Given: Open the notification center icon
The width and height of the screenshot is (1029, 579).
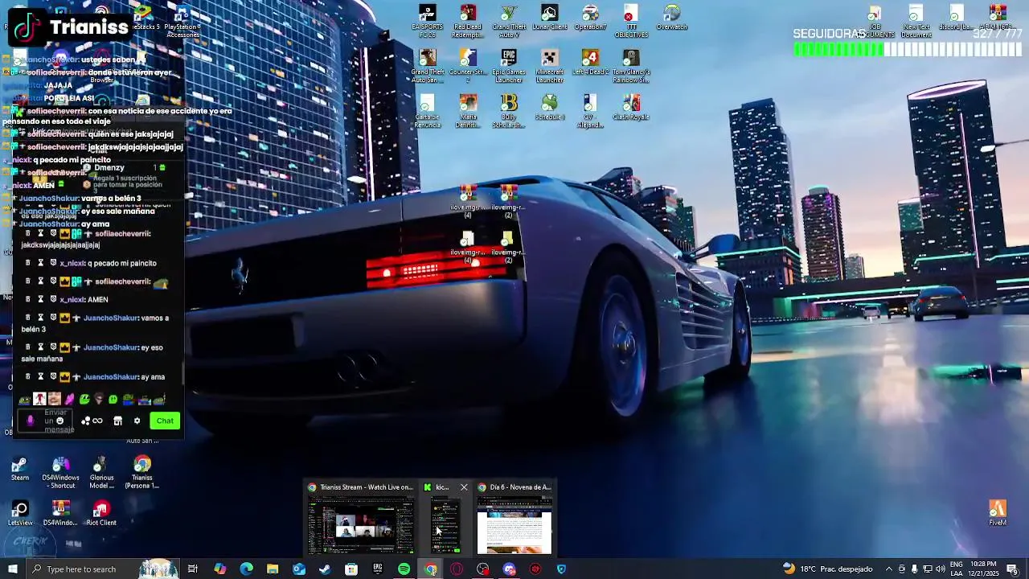Looking at the screenshot, I should pos(1012,569).
